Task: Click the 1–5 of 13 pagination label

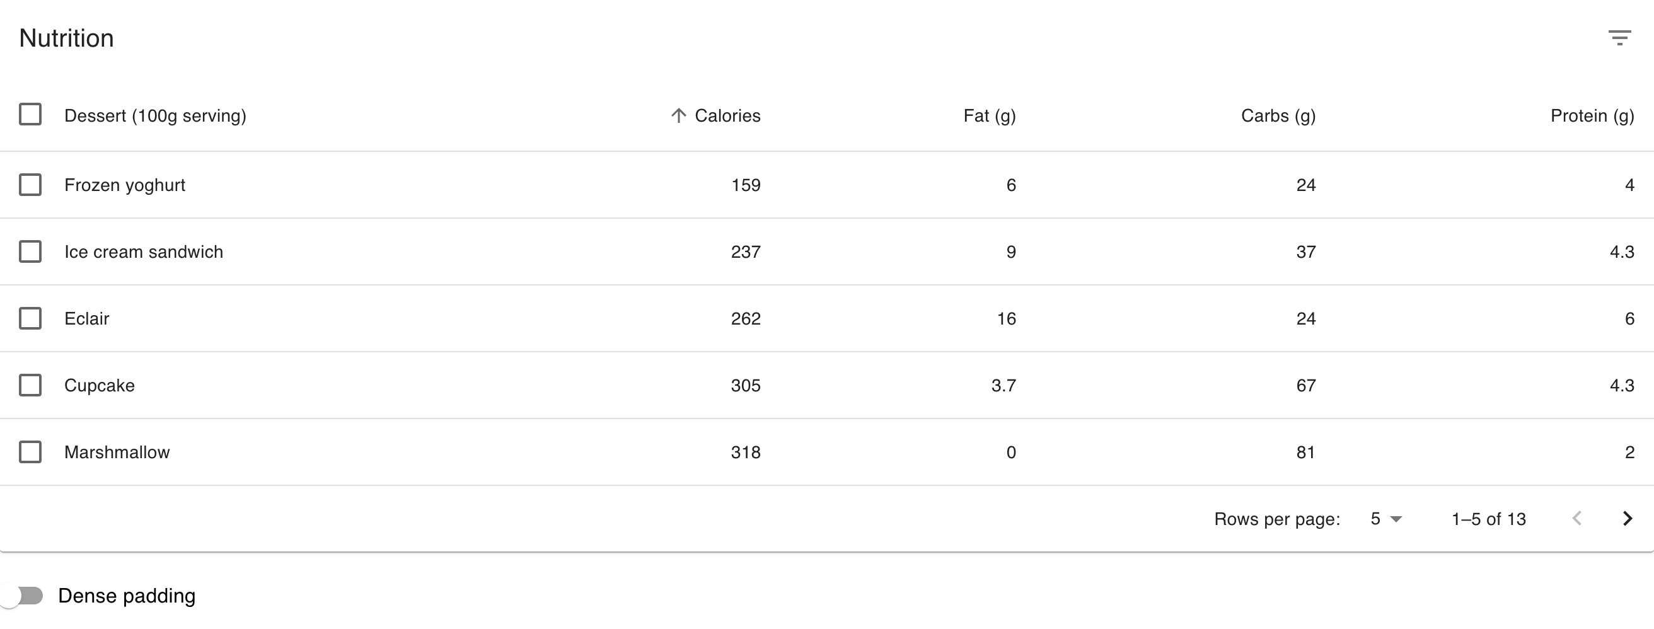Action: [x=1488, y=519]
